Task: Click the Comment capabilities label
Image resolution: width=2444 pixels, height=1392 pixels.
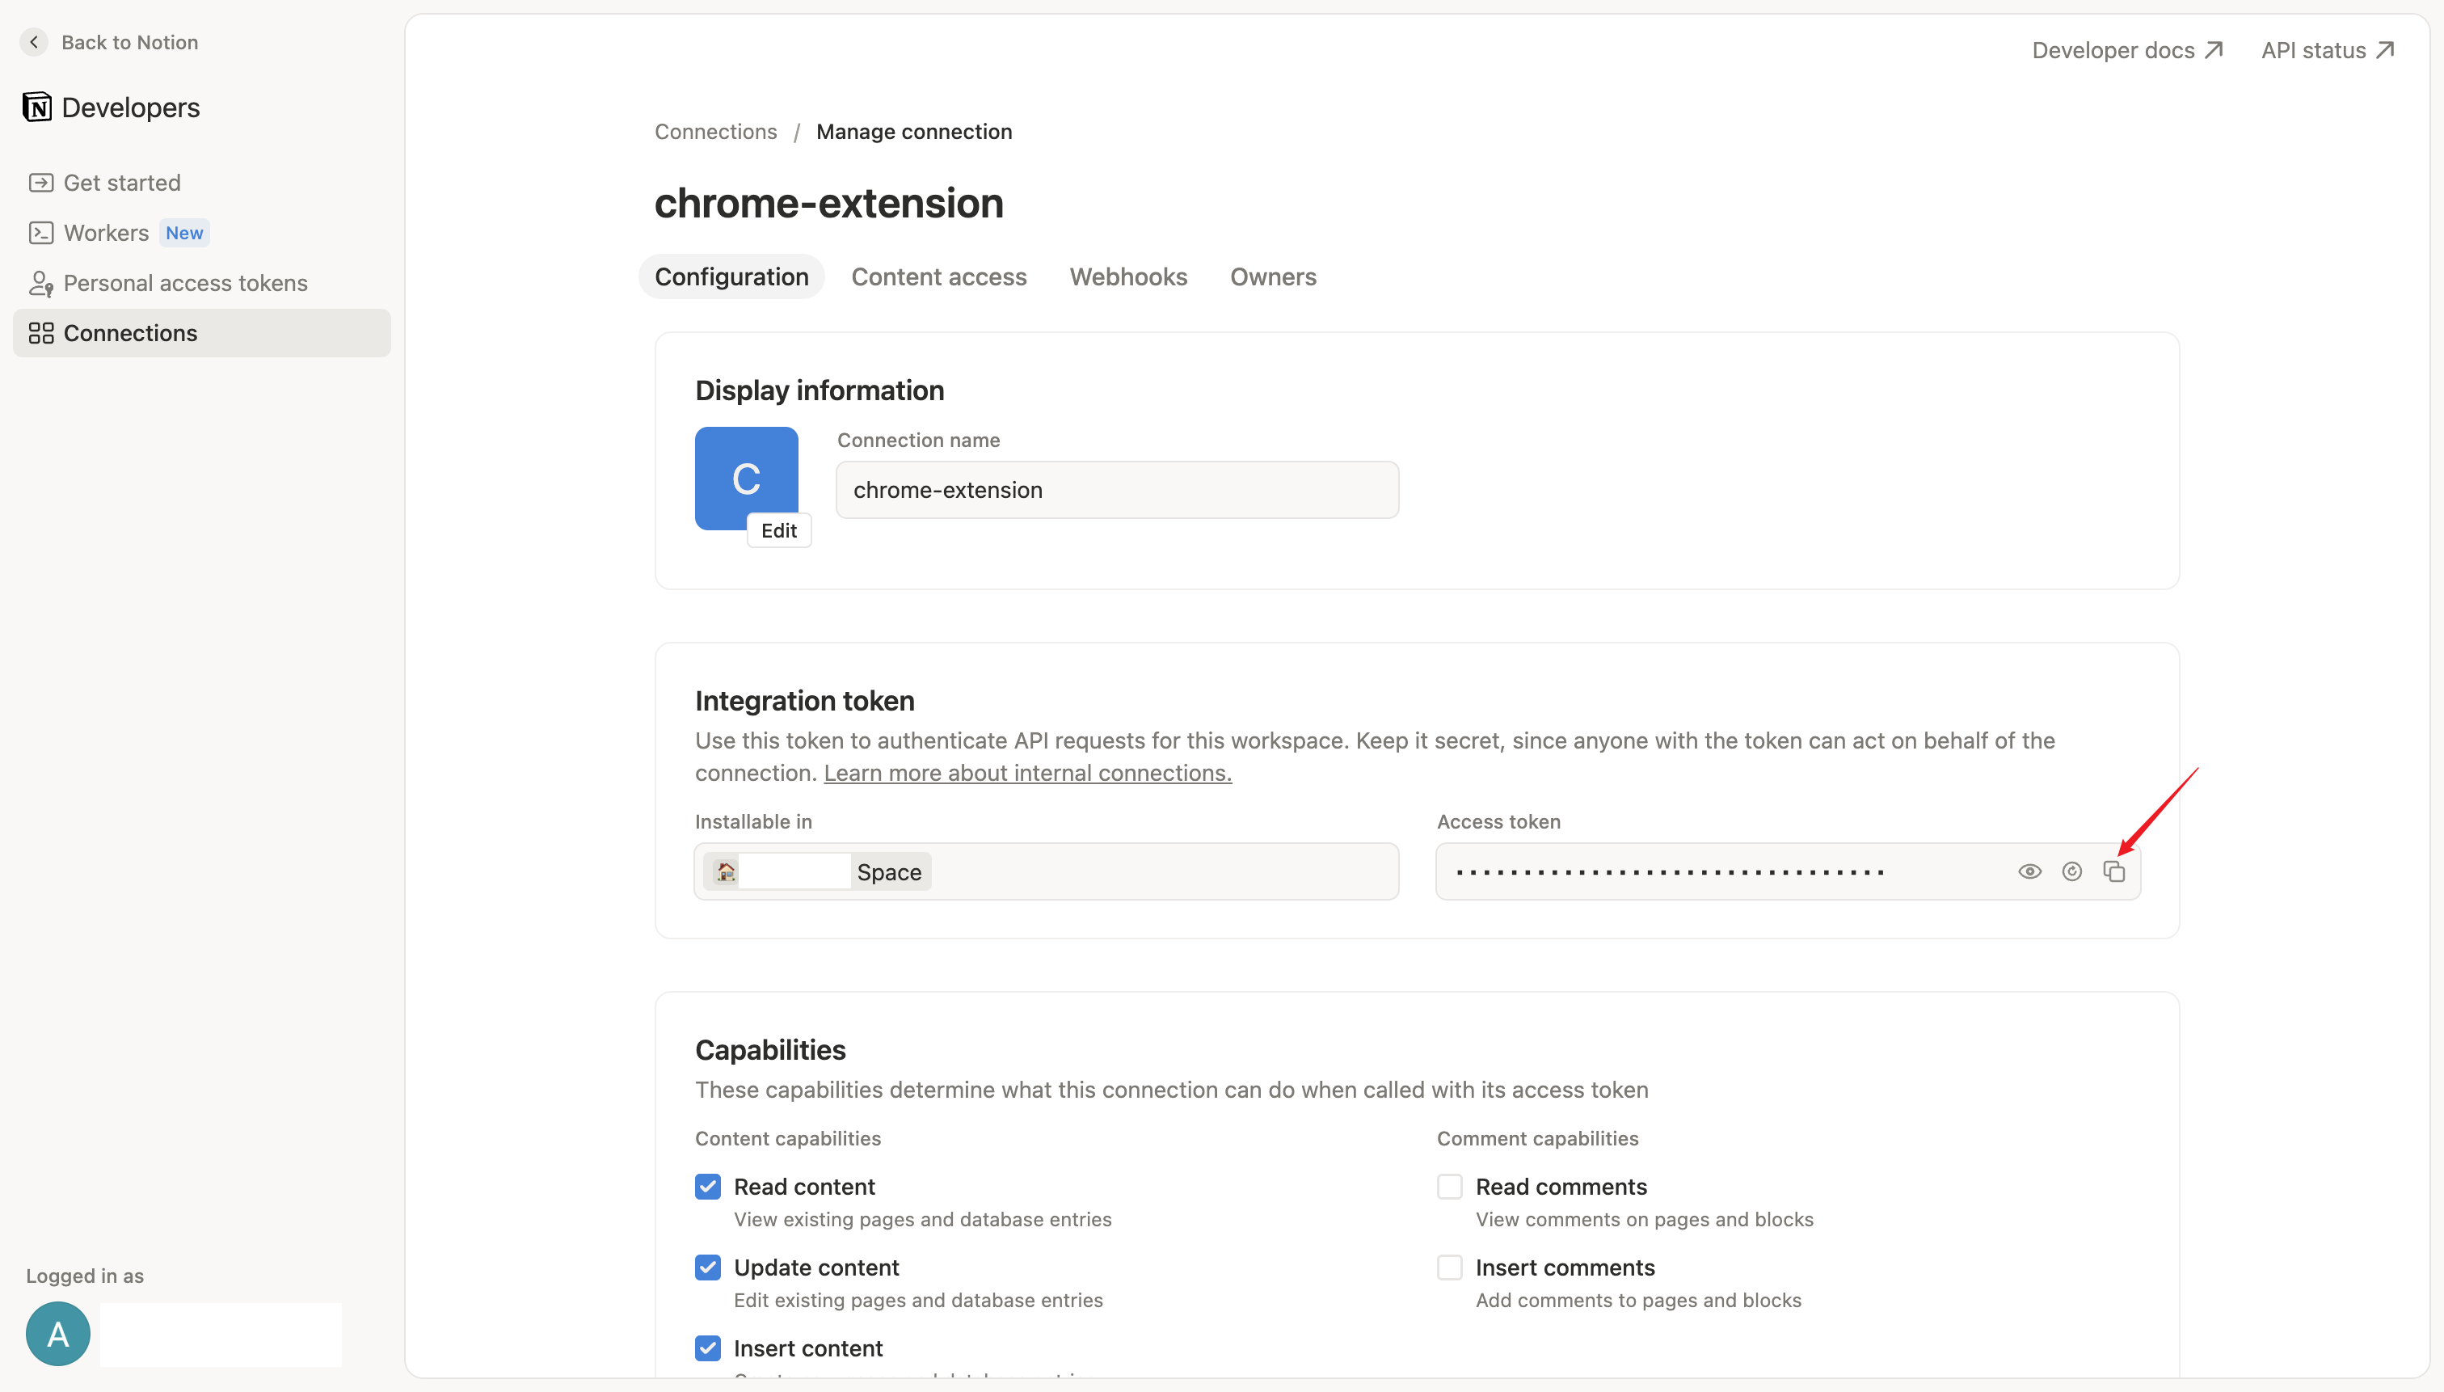Action: click(1537, 1137)
